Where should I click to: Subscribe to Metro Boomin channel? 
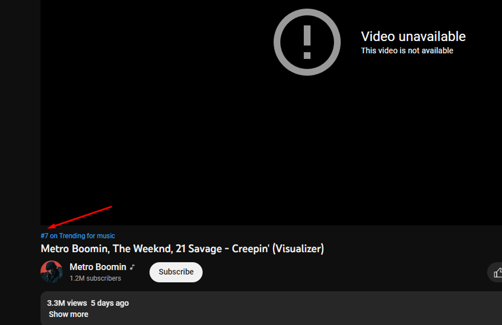tap(176, 272)
